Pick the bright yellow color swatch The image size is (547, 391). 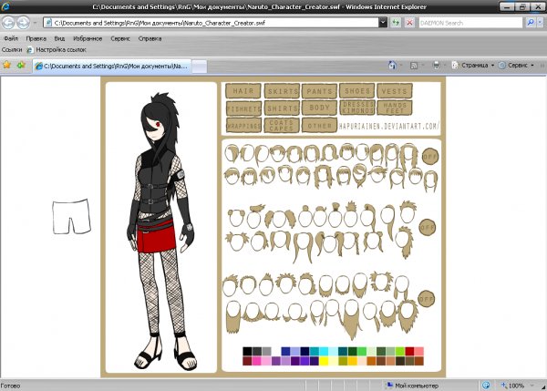324,361
